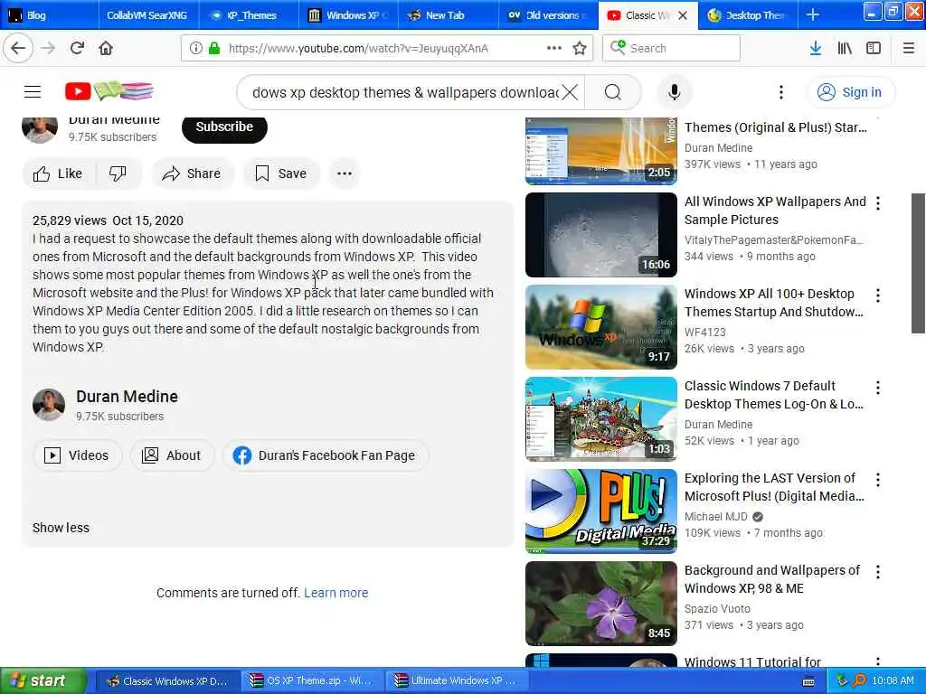Open page actions three-dot menu in address bar
This screenshot has width=926, height=694.
(x=554, y=48)
